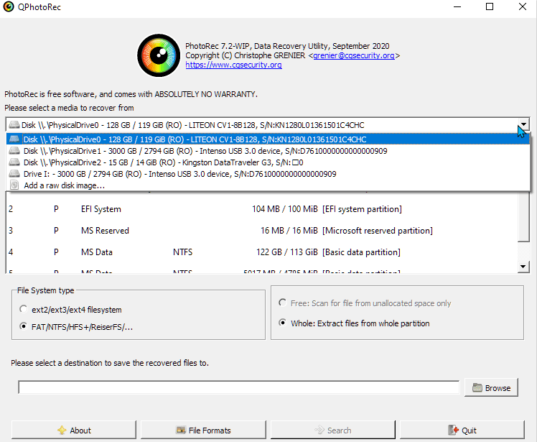Image resolution: width=537 pixels, height=442 pixels.
Task: Click the PhotoRec eye logo
Action: point(159,55)
